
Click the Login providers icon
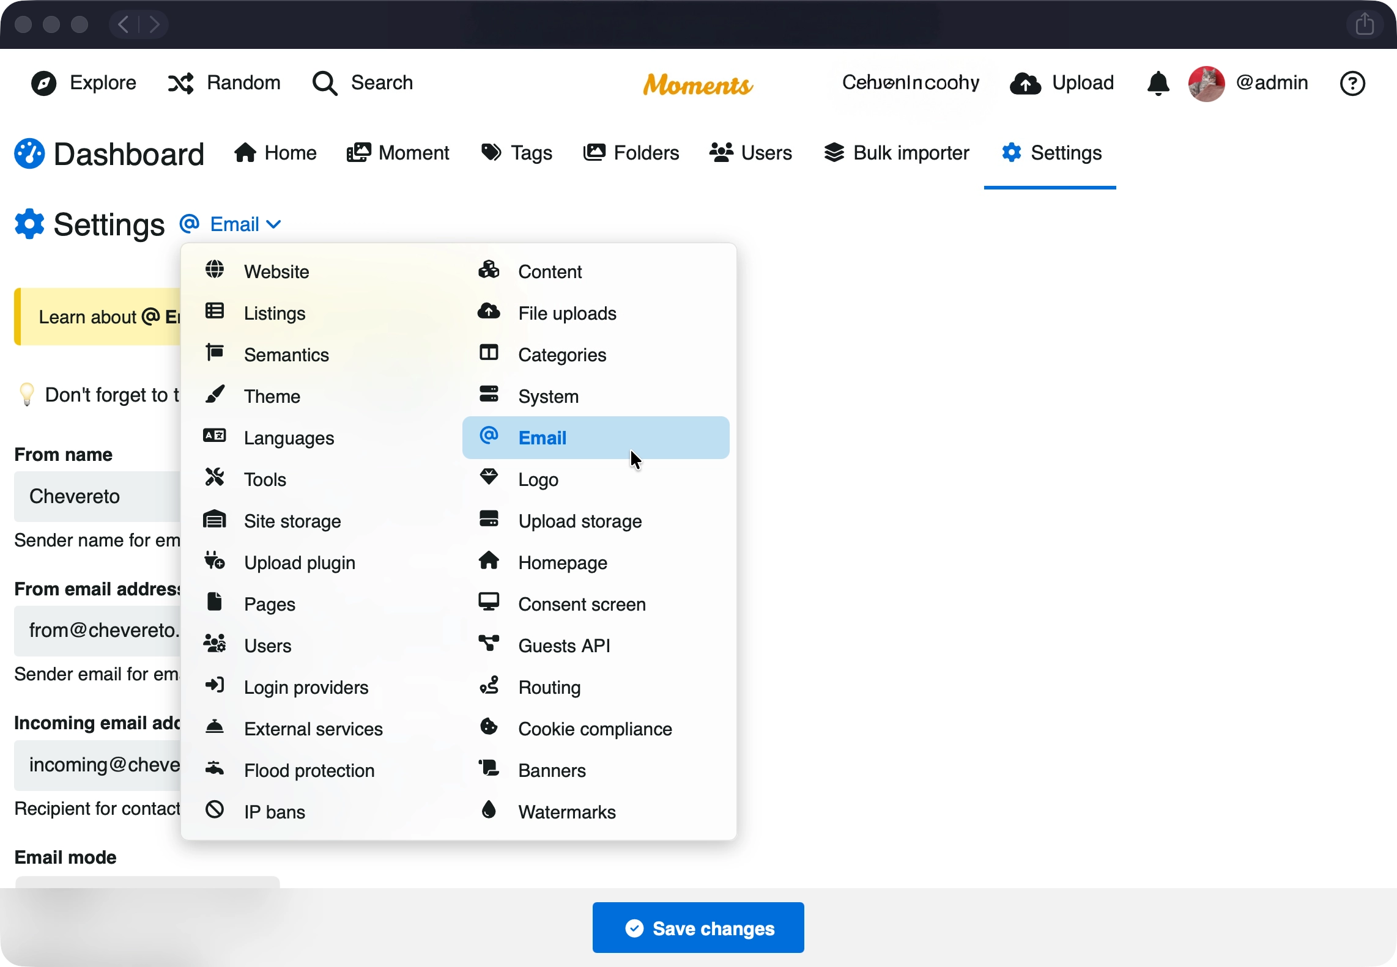click(x=215, y=685)
